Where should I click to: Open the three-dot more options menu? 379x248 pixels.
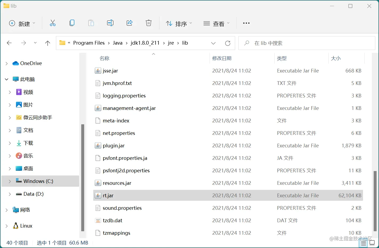click(246, 23)
